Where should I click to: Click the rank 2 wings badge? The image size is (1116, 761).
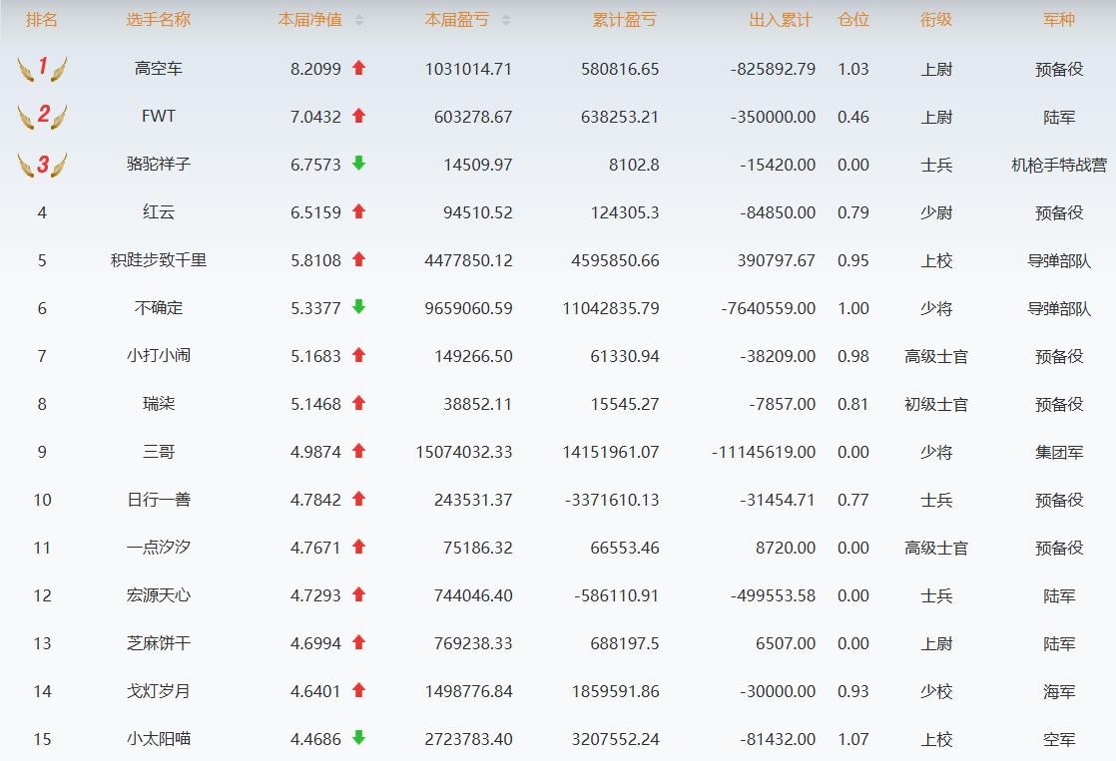coord(42,117)
